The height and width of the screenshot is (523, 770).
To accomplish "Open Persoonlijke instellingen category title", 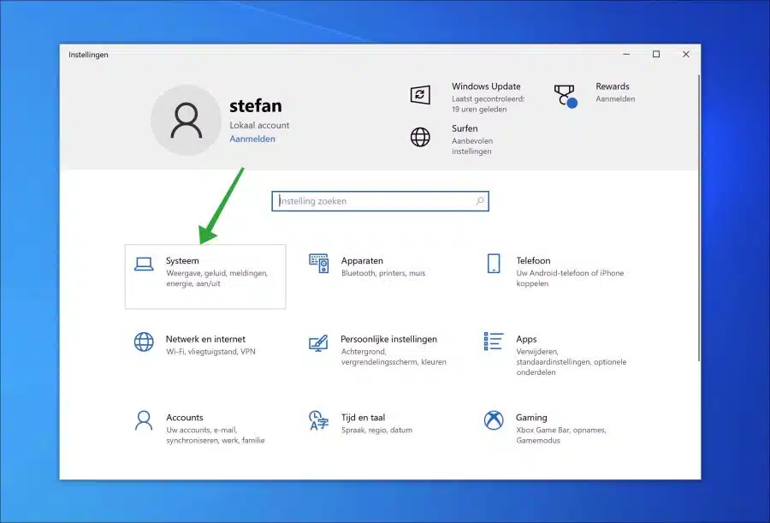I will pyautogui.click(x=389, y=339).
